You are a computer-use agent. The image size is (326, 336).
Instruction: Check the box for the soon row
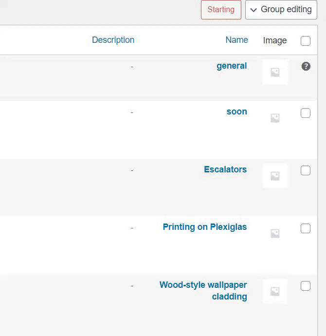coord(306,113)
